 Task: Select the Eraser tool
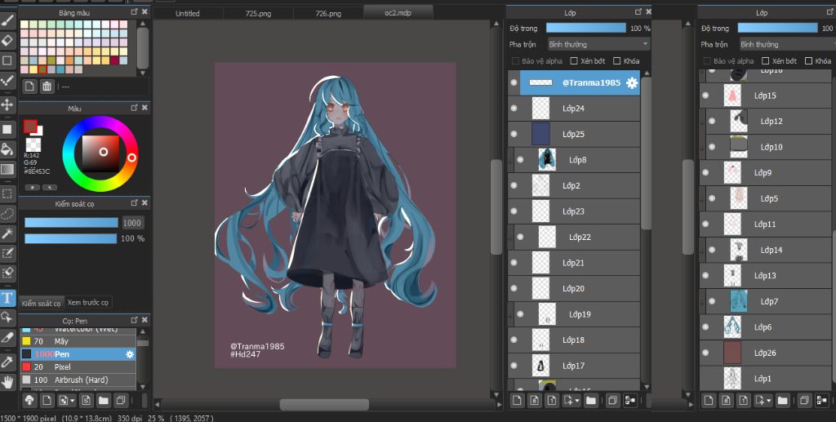[x=7, y=41]
